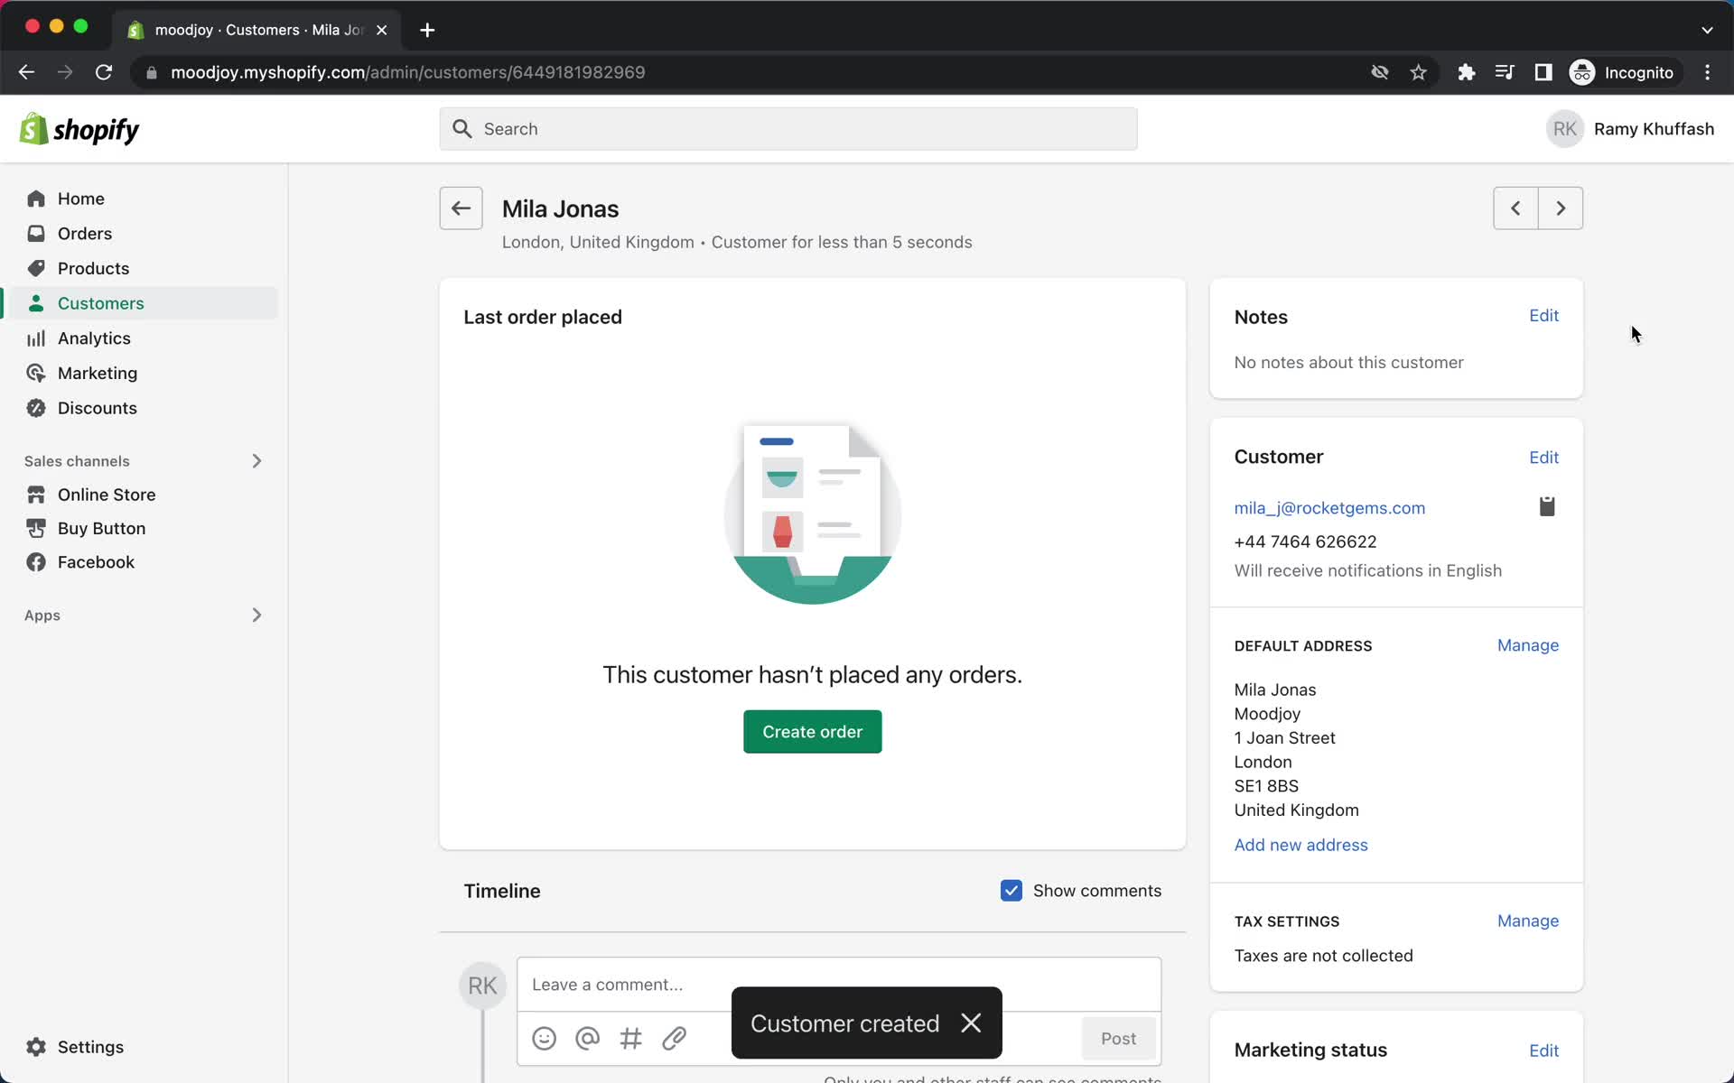This screenshot has height=1083, width=1734.
Task: Expand the Sales channels section
Action: click(257, 460)
